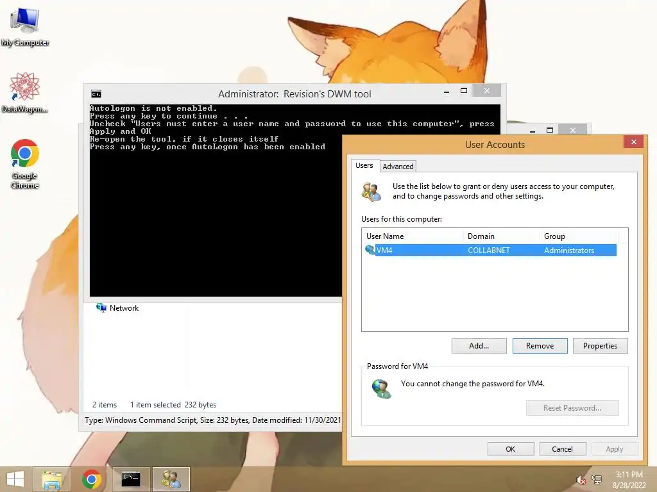Click the '1 item selected 232 bytes' status text
Screen dimensions: 657x492
[173, 405]
